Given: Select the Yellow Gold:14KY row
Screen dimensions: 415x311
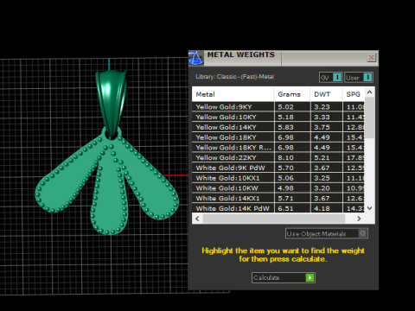Looking at the screenshot, I should pos(278,127).
